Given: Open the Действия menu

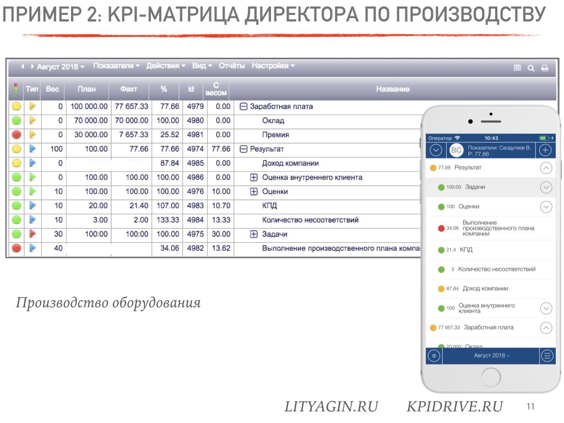Looking at the screenshot, I should [x=166, y=66].
